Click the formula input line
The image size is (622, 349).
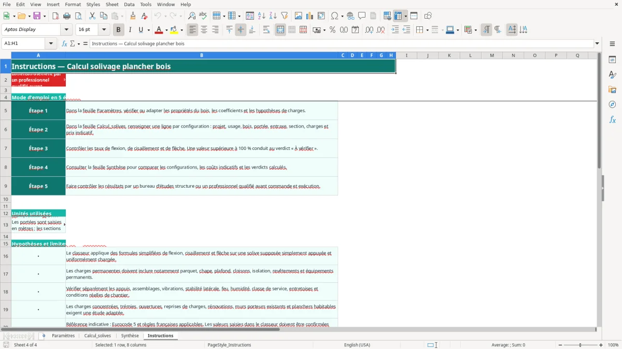pos(341,43)
